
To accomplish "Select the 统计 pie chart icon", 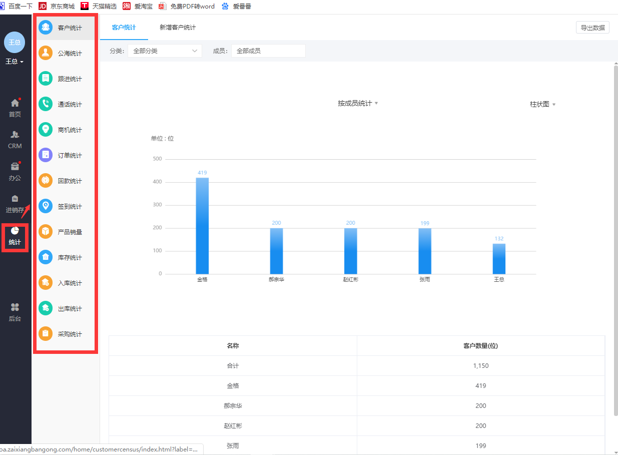I will [15, 231].
